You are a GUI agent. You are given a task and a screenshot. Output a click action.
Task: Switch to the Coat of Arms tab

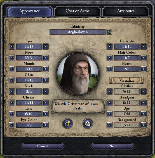pos(77,11)
